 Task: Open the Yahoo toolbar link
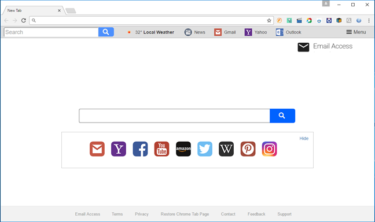(256, 32)
